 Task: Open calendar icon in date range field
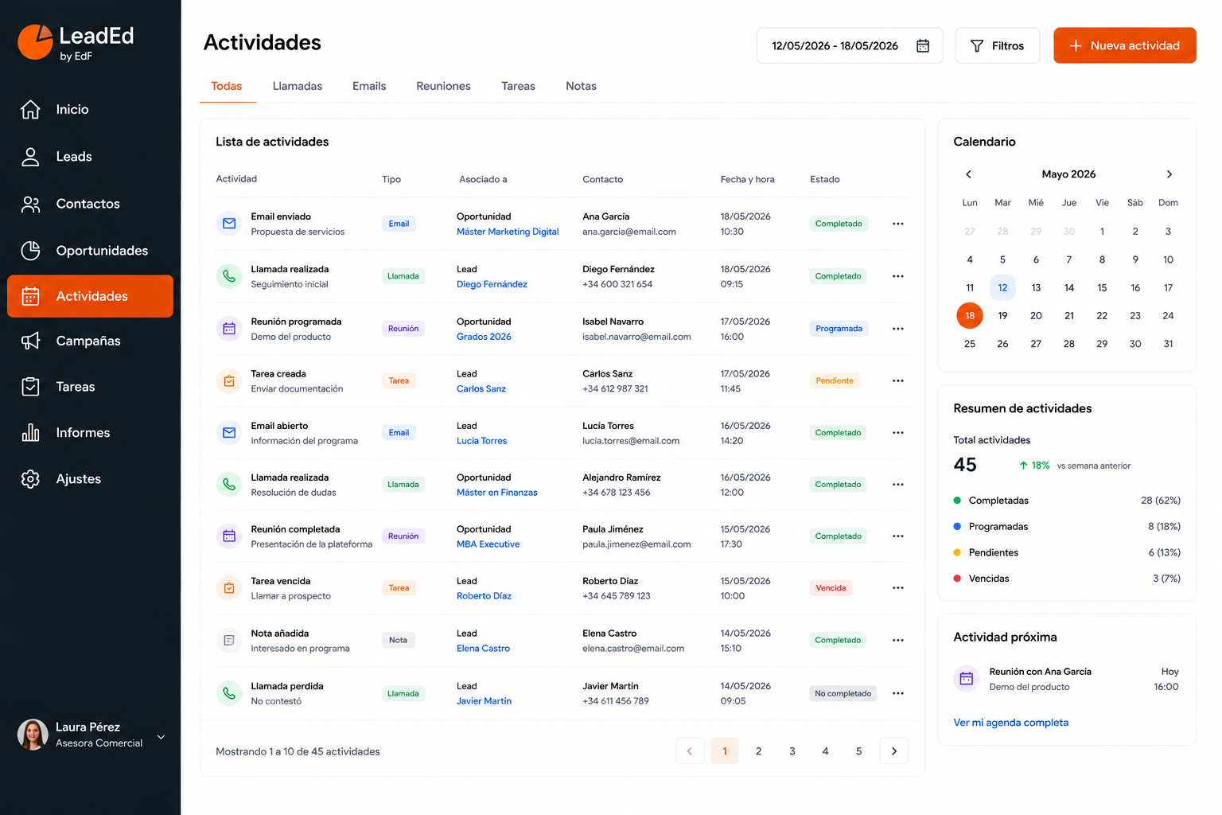click(x=923, y=46)
